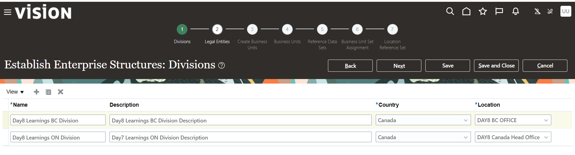The image size is (575, 155).
Task: Open Favorites star icon
Action: click(x=483, y=12)
